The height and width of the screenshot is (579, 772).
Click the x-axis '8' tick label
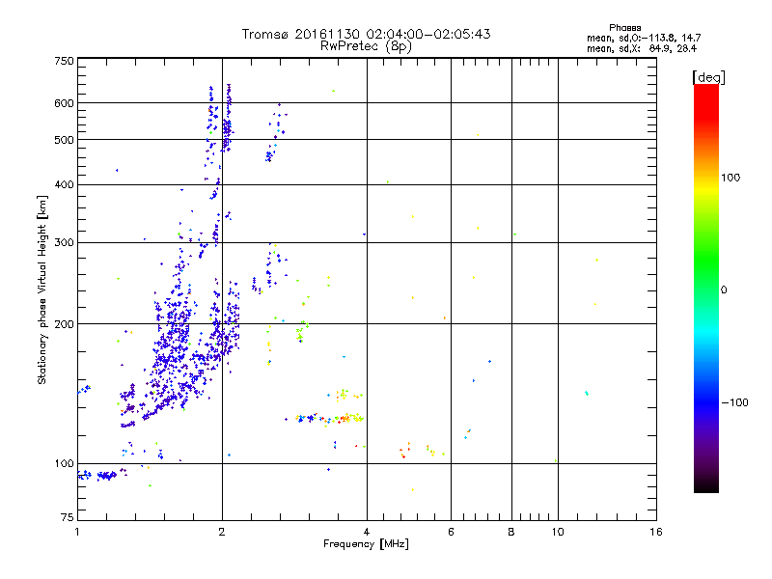tap(511, 532)
